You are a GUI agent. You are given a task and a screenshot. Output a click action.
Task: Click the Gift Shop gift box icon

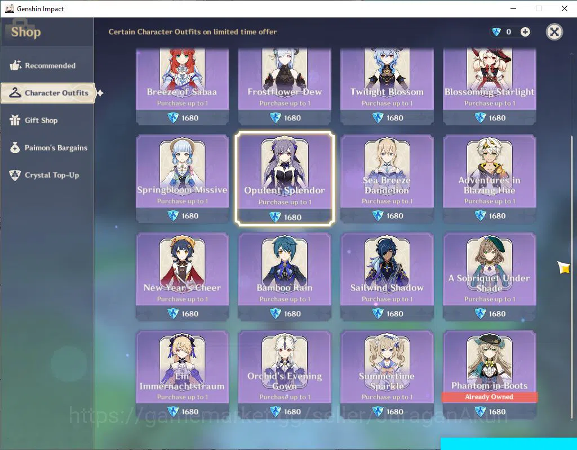15,120
